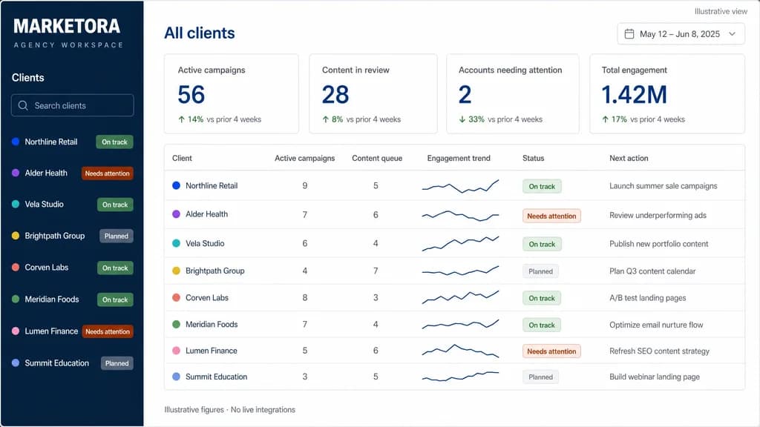
Task: Sort by Content queue column header
Action: pyautogui.click(x=377, y=158)
